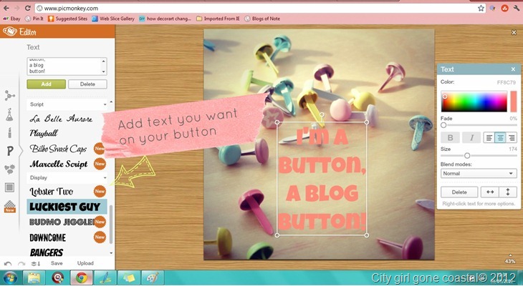This screenshot has height=286, width=523.
Task: Choose Marcelle Script font
Action: click(x=59, y=164)
